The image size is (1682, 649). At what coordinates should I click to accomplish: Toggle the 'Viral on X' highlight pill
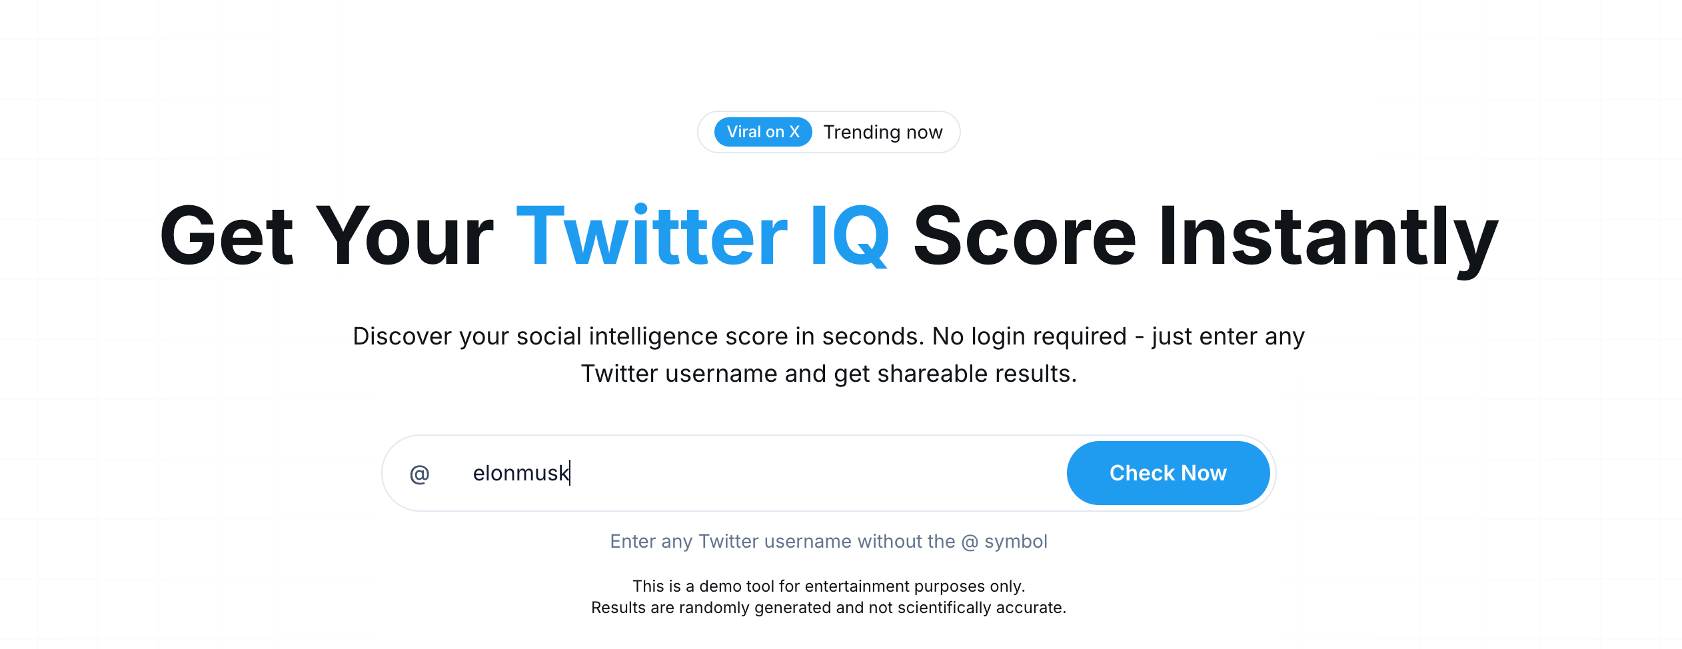(762, 131)
